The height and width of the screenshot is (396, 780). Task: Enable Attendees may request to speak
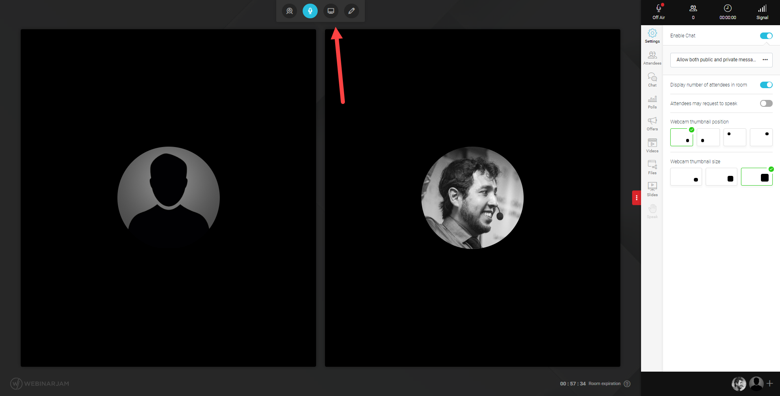tap(766, 104)
